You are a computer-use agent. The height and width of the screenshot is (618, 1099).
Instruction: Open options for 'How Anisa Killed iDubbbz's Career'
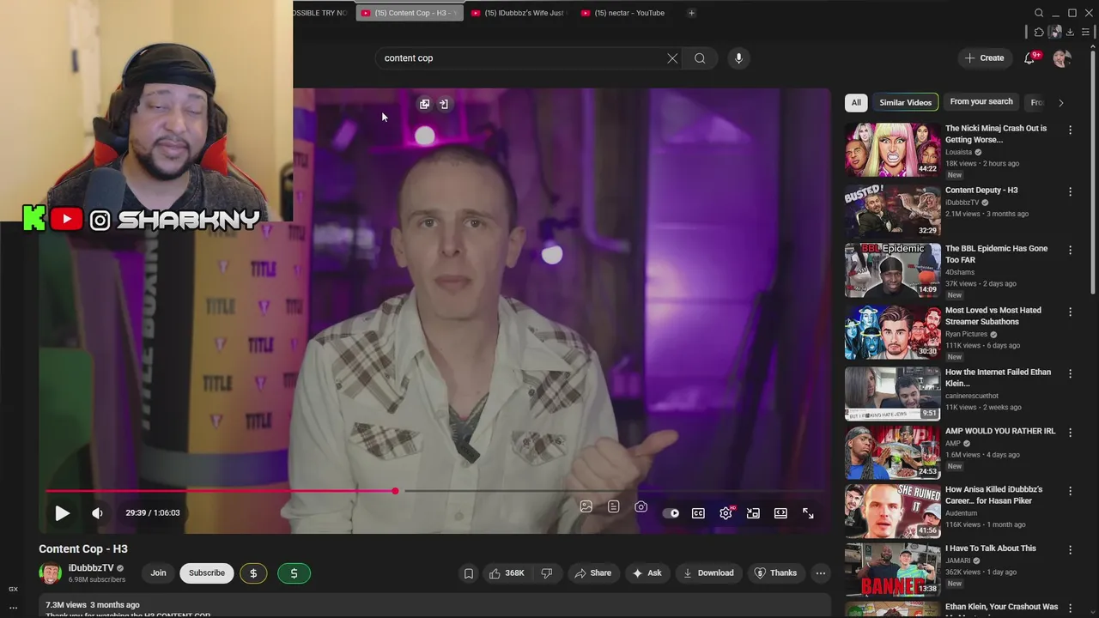pos(1070,491)
